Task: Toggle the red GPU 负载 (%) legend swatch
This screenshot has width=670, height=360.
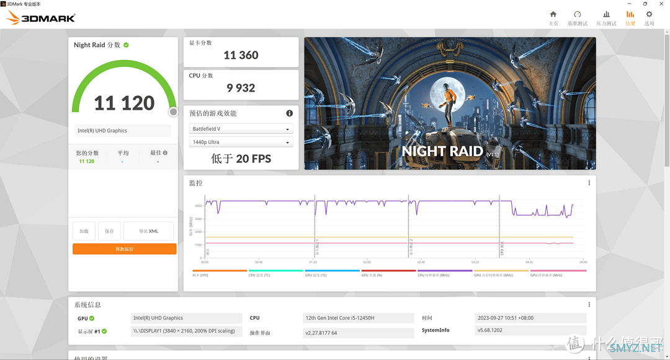Action: (388, 270)
